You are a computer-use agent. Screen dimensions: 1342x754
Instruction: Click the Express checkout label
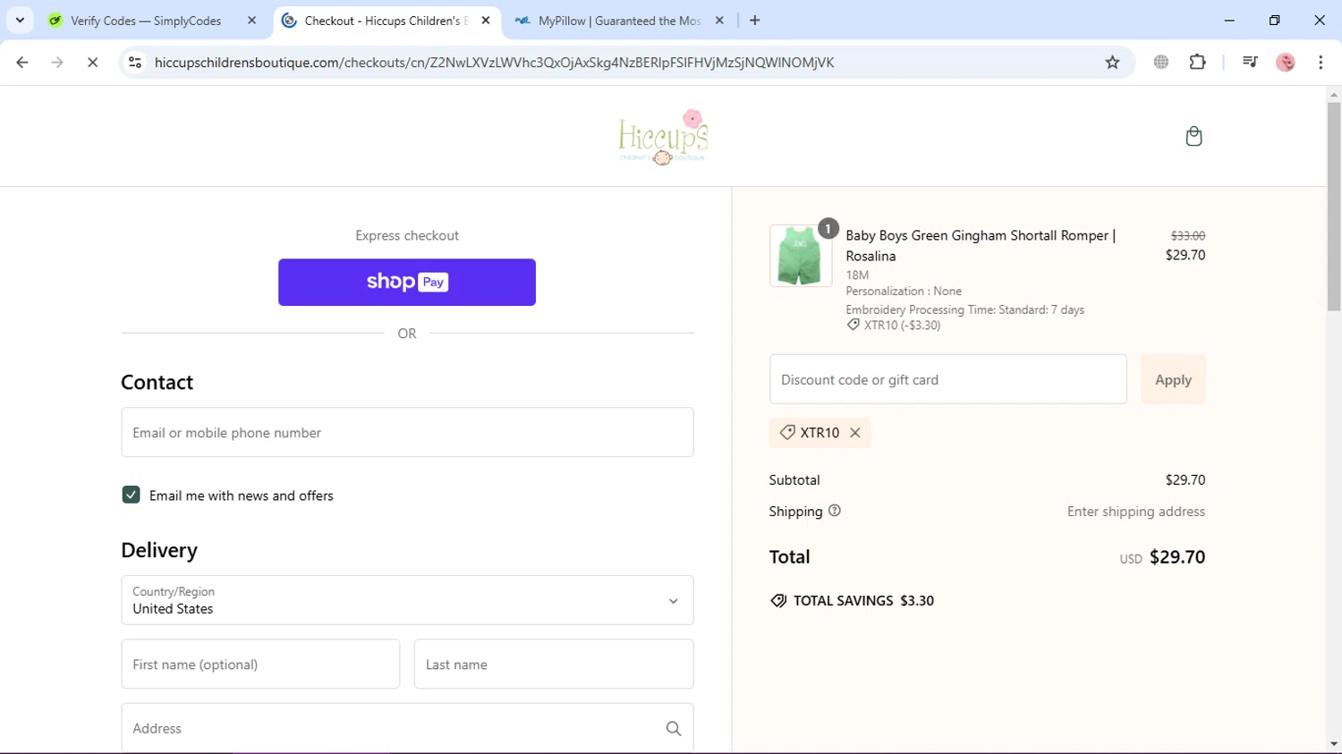[x=407, y=236]
